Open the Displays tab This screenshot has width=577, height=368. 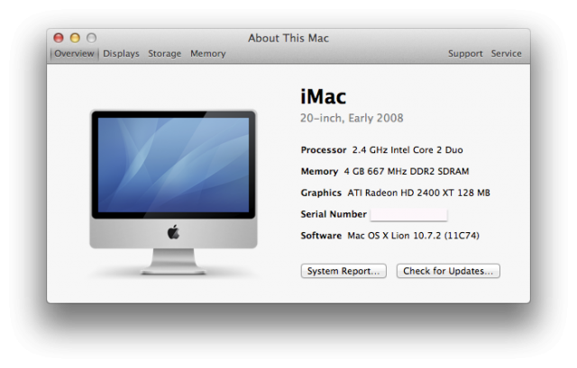click(121, 54)
